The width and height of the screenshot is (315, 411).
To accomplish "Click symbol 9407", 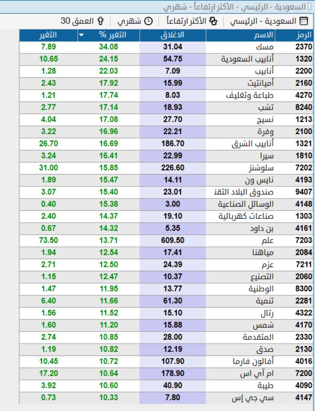I will point(304,192).
